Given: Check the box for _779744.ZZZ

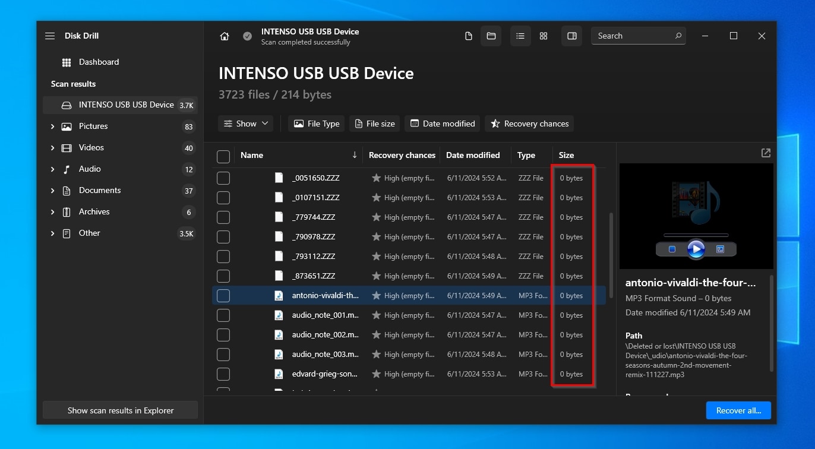Looking at the screenshot, I should [x=223, y=217].
